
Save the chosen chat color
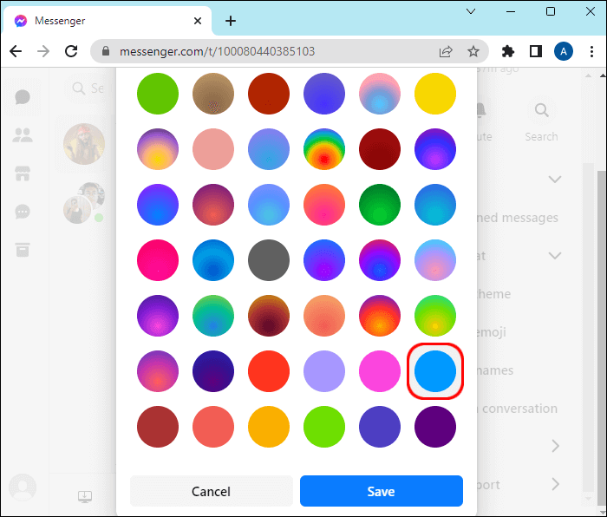click(382, 491)
